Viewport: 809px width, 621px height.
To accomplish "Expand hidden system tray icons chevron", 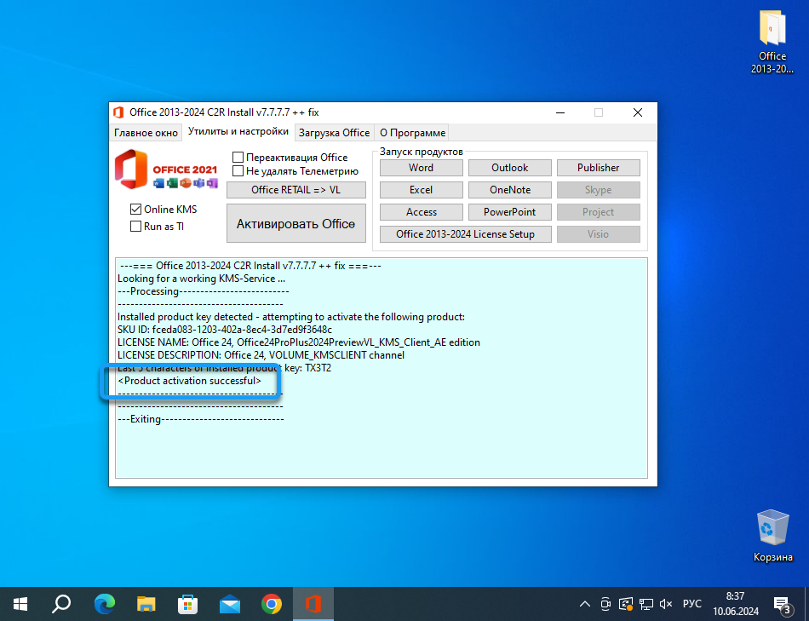I will (x=584, y=604).
